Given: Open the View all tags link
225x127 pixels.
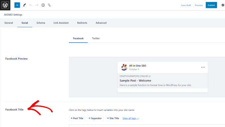Looking at the screenshot, I should pos(131,118).
